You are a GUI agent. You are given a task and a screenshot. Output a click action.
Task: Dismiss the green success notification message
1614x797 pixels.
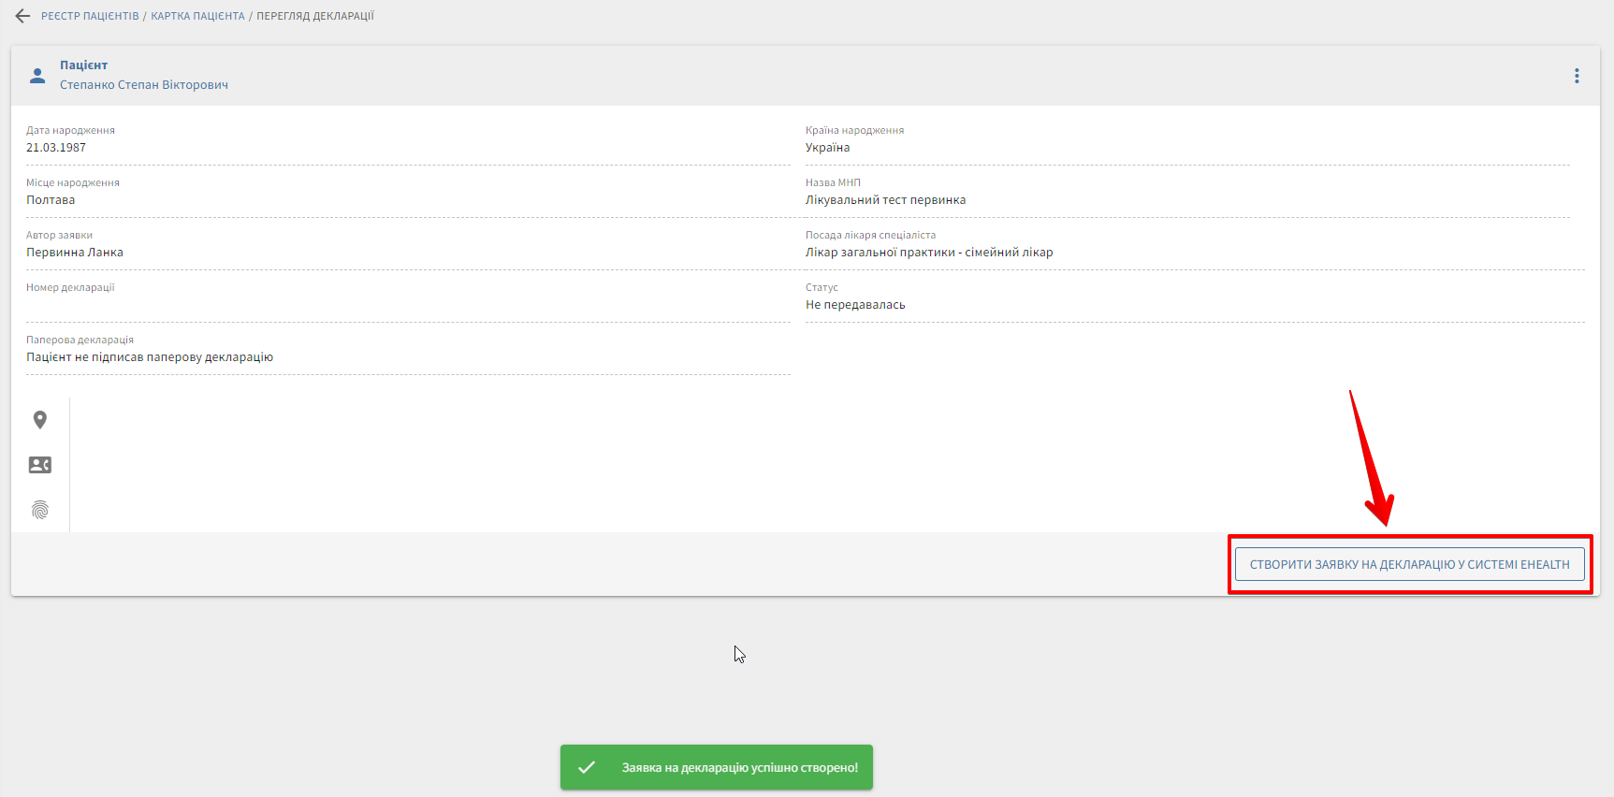tap(739, 767)
